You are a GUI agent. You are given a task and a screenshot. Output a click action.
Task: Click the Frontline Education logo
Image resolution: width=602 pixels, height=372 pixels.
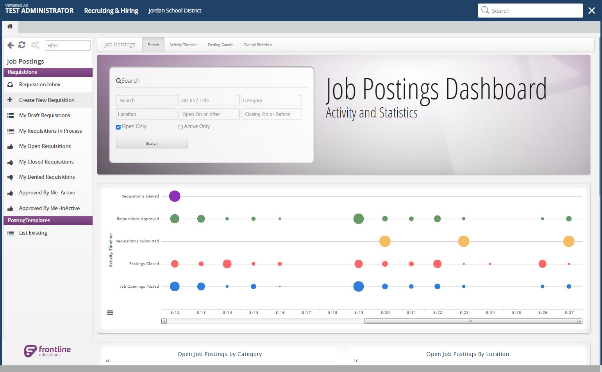(48, 351)
